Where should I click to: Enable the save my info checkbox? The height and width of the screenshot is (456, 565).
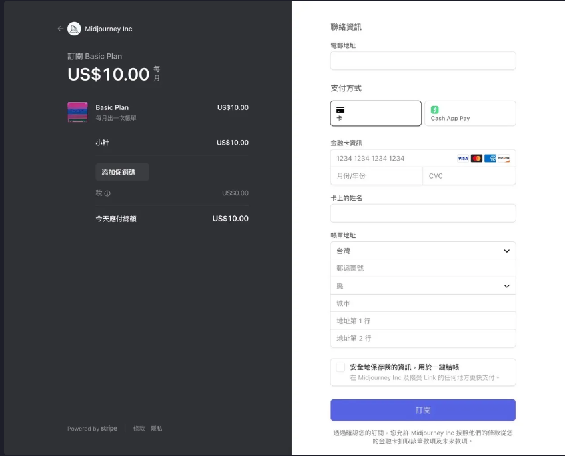340,367
